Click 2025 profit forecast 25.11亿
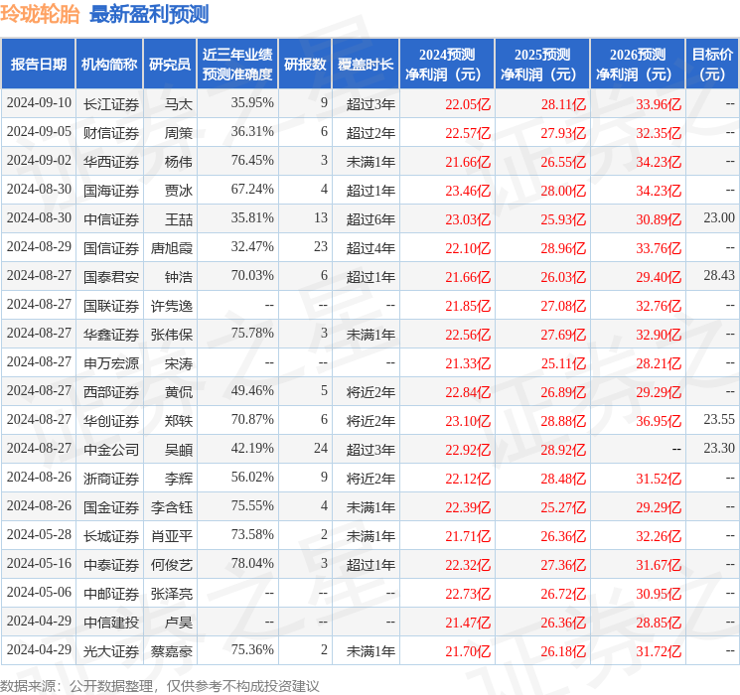740x695 pixels. coord(563,363)
